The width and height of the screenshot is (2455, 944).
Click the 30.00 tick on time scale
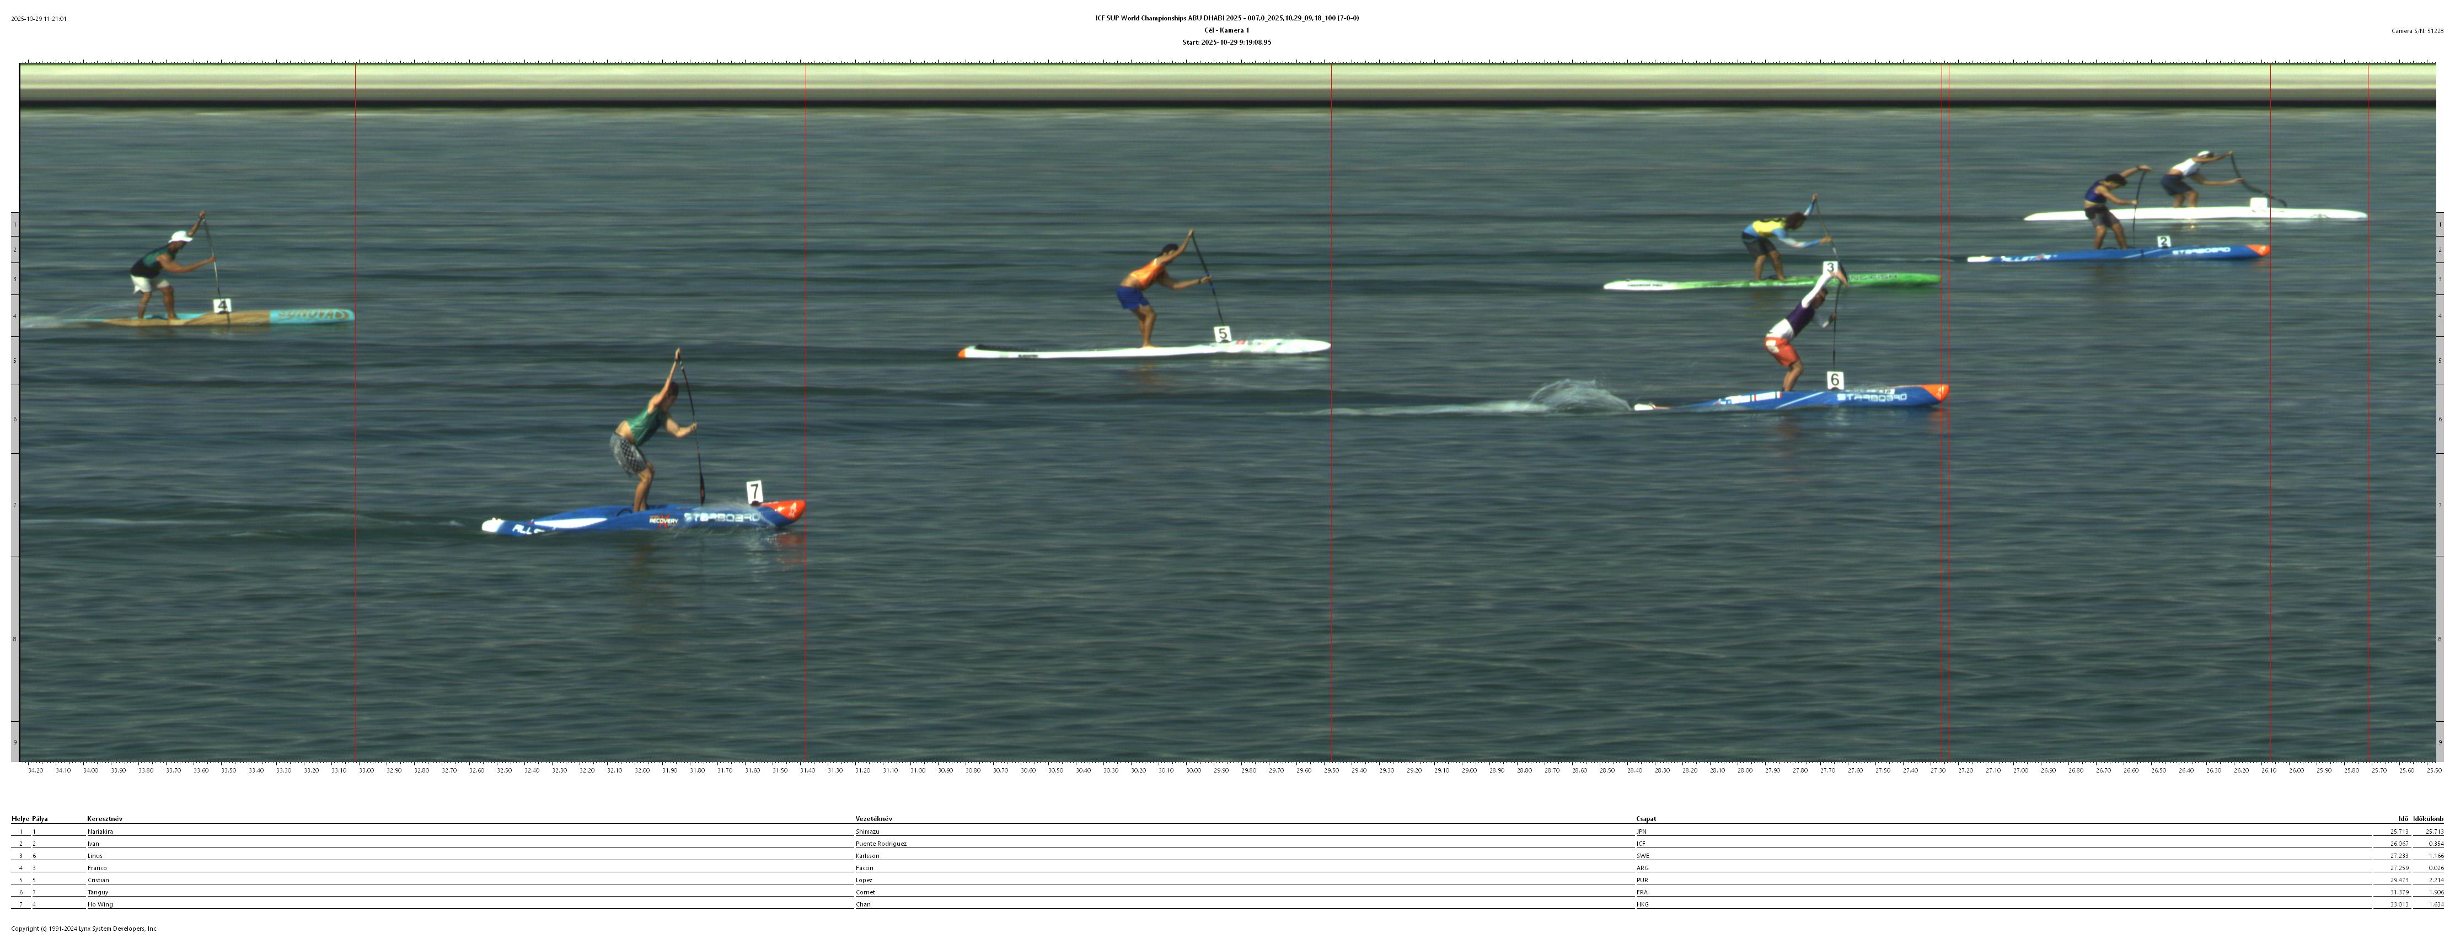pyautogui.click(x=1193, y=770)
